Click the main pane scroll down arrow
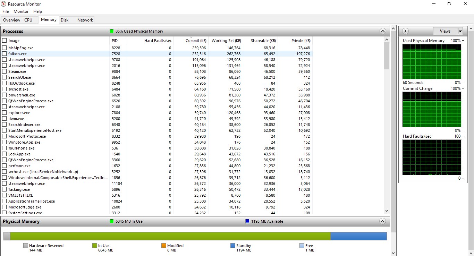Viewport: 474px width, 256px height. (393, 253)
